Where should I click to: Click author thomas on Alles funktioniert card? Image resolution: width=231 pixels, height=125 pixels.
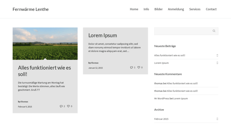pos(24,102)
